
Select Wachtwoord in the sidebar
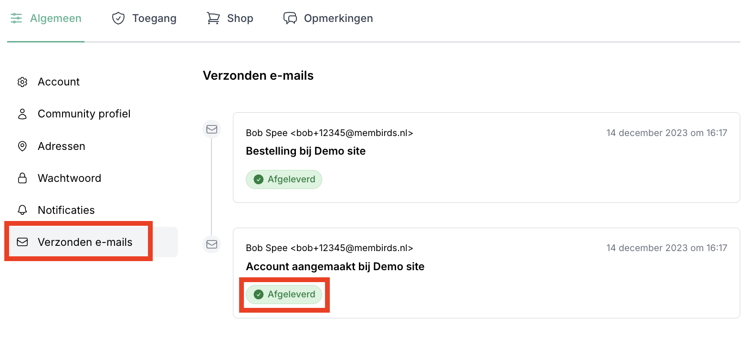tap(69, 178)
